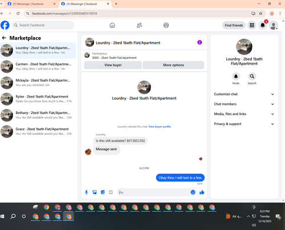The width and height of the screenshot is (285, 230).
Task: Show hidden system tray icons
Action: [x=248, y=216]
